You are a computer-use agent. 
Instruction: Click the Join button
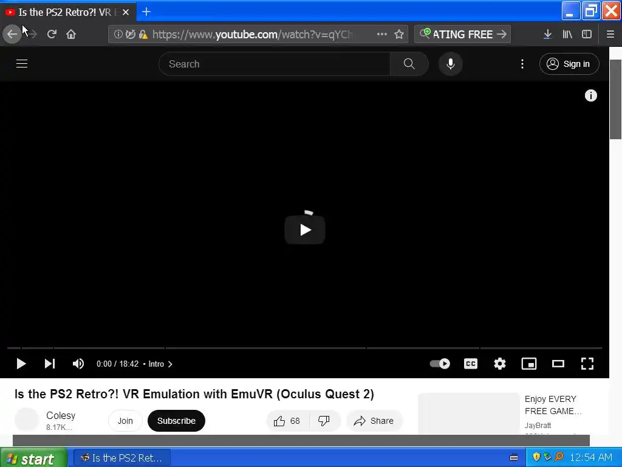tap(125, 421)
